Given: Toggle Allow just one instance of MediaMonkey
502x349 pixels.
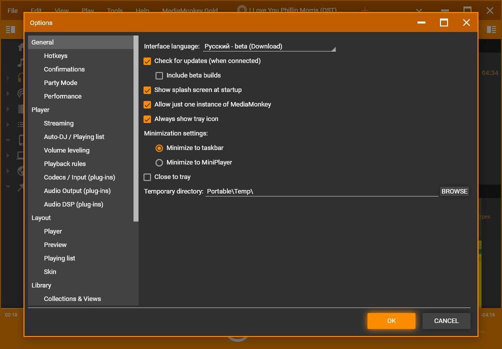Looking at the screenshot, I should point(147,104).
